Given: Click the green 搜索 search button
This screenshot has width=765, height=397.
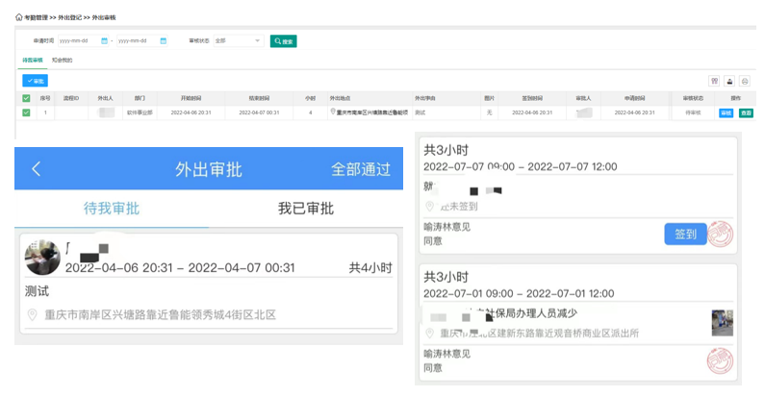Looking at the screenshot, I should (283, 41).
